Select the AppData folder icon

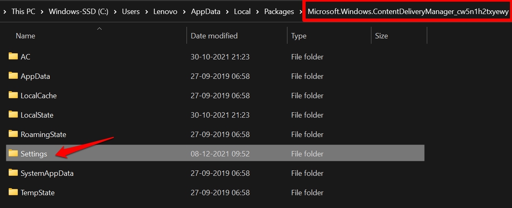(13, 76)
